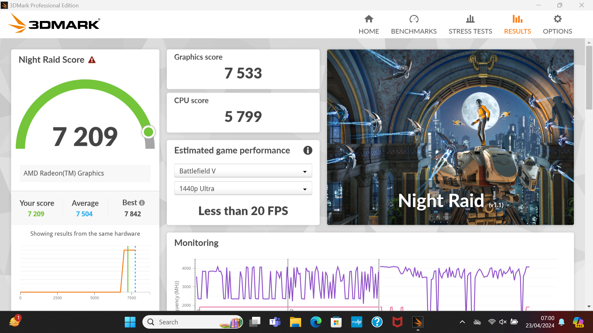
Task: Click the info icon next to Best score
Action: [x=142, y=203]
